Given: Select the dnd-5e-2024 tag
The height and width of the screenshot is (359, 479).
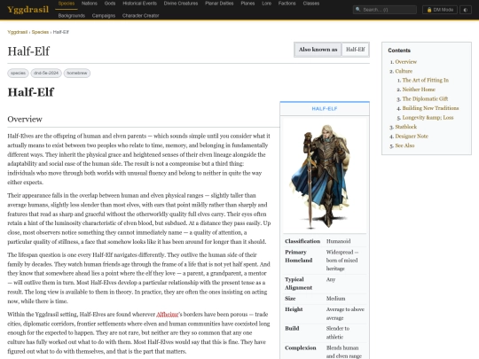Looking at the screenshot, I should coord(46,73).
